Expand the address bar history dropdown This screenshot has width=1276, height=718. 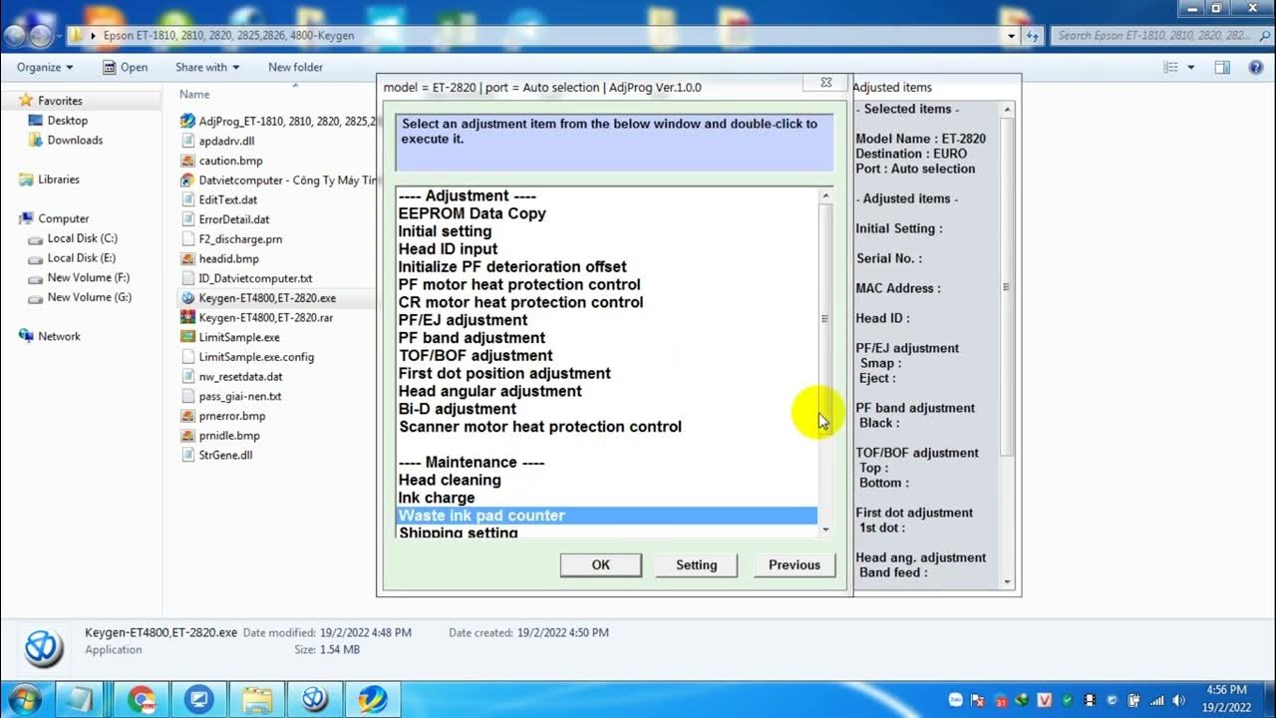point(1012,36)
